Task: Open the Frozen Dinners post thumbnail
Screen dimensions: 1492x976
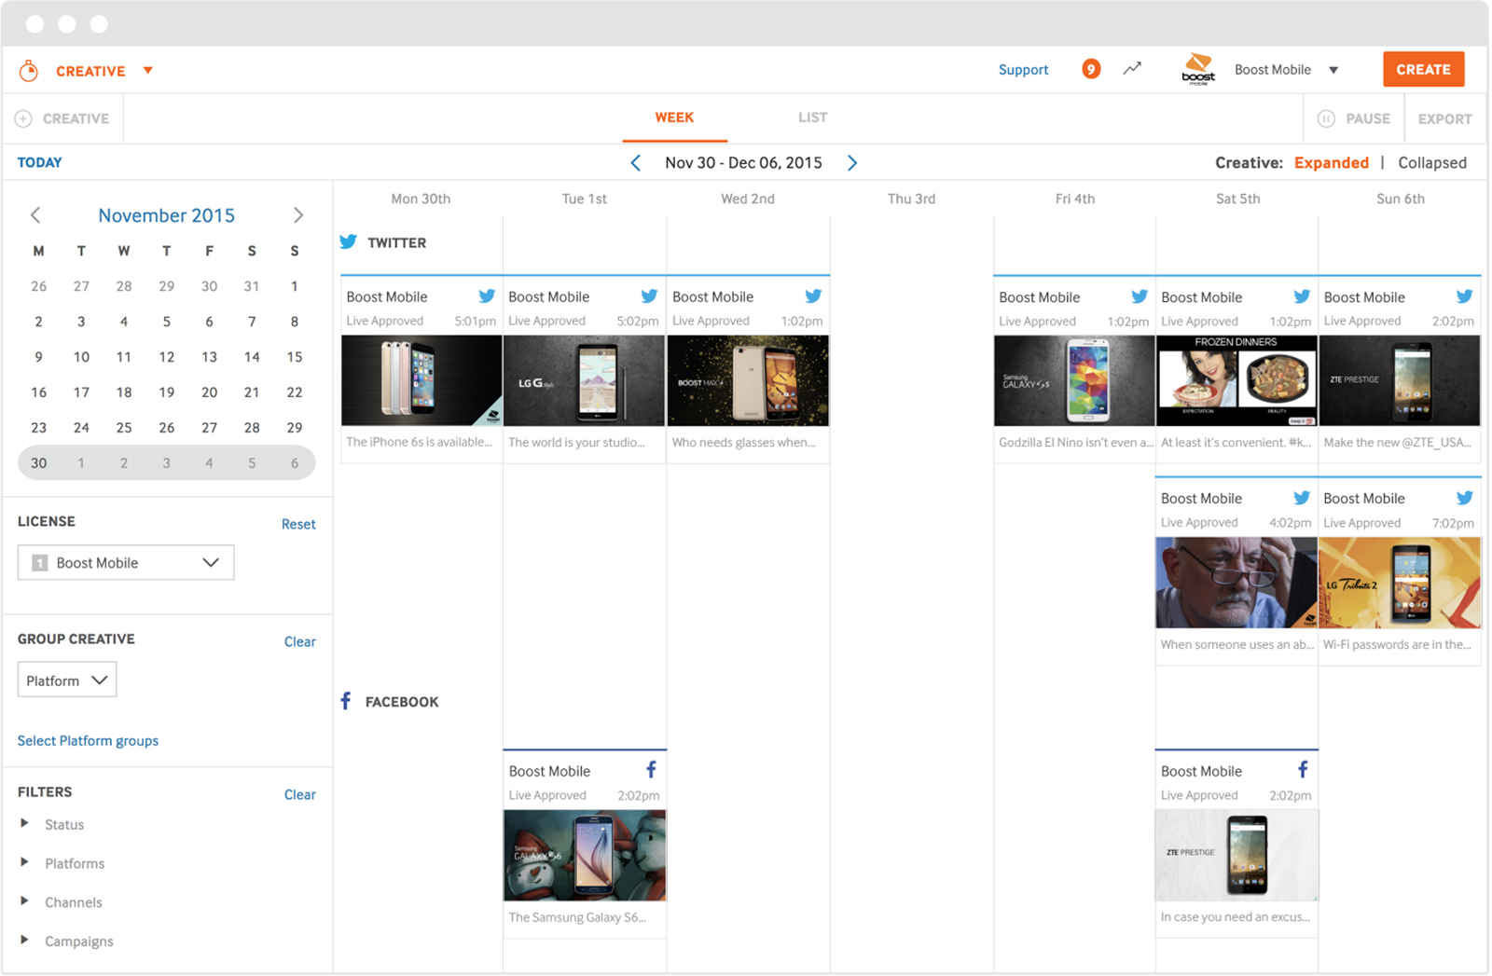Action: tap(1236, 380)
